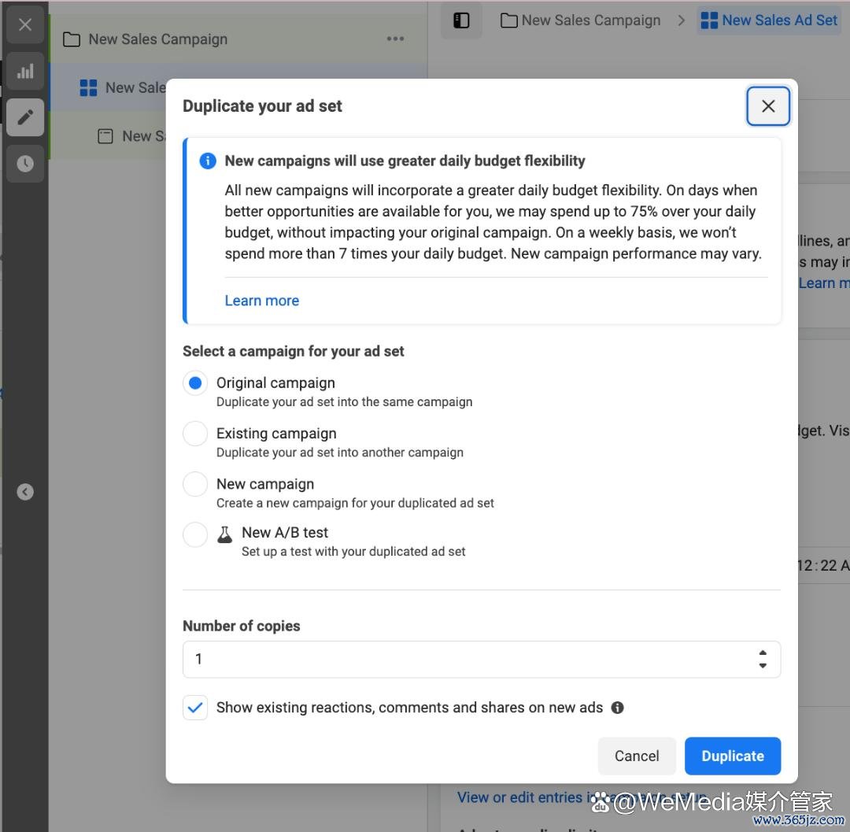Click banner title about daily budget flexibility
This screenshot has width=850, height=832.
405,161
